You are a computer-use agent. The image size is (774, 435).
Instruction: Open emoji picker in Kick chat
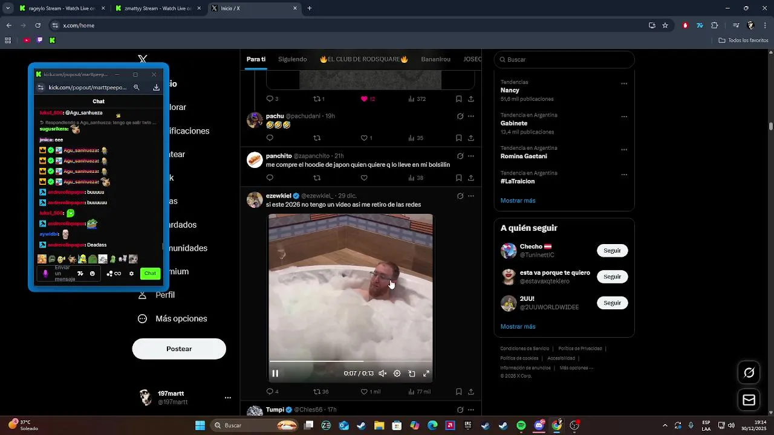tap(92, 274)
